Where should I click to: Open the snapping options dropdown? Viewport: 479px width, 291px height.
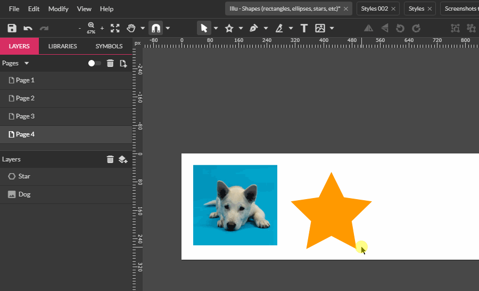pos(168,28)
